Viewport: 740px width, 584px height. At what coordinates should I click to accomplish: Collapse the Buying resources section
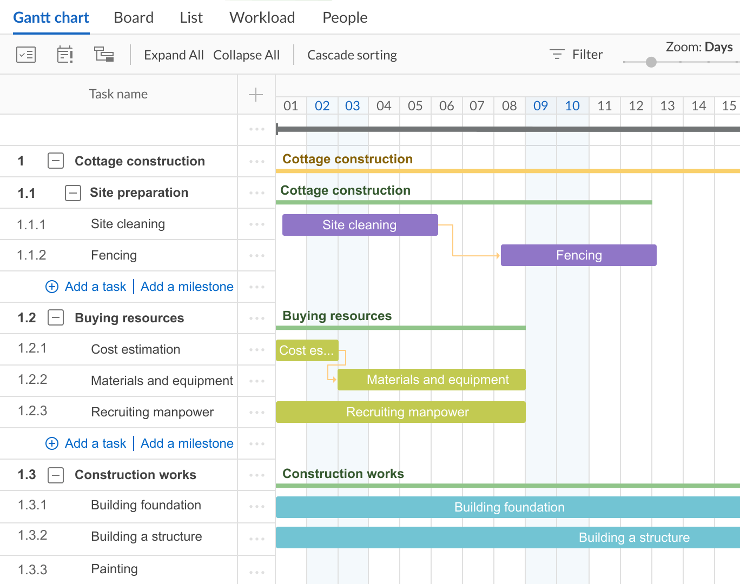(x=56, y=318)
